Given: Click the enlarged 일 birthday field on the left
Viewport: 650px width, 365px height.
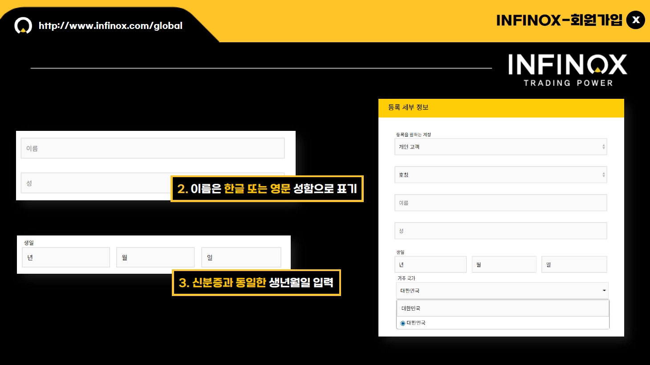Looking at the screenshot, I should [x=241, y=257].
